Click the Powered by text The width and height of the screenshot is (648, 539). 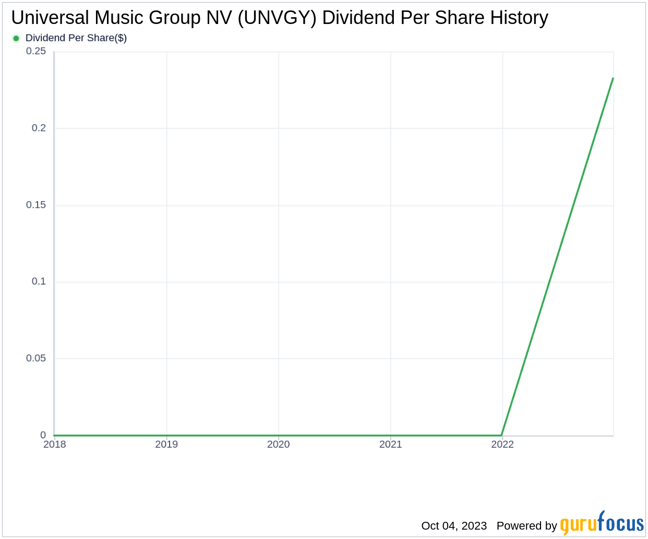click(527, 525)
